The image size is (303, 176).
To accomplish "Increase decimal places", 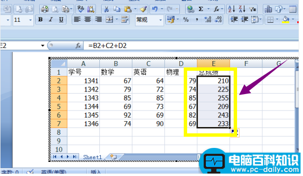I will tap(207, 19).
